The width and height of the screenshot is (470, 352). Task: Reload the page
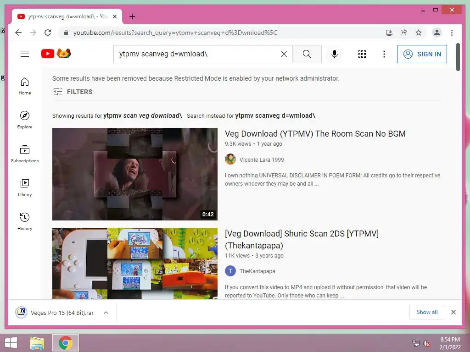(48, 33)
